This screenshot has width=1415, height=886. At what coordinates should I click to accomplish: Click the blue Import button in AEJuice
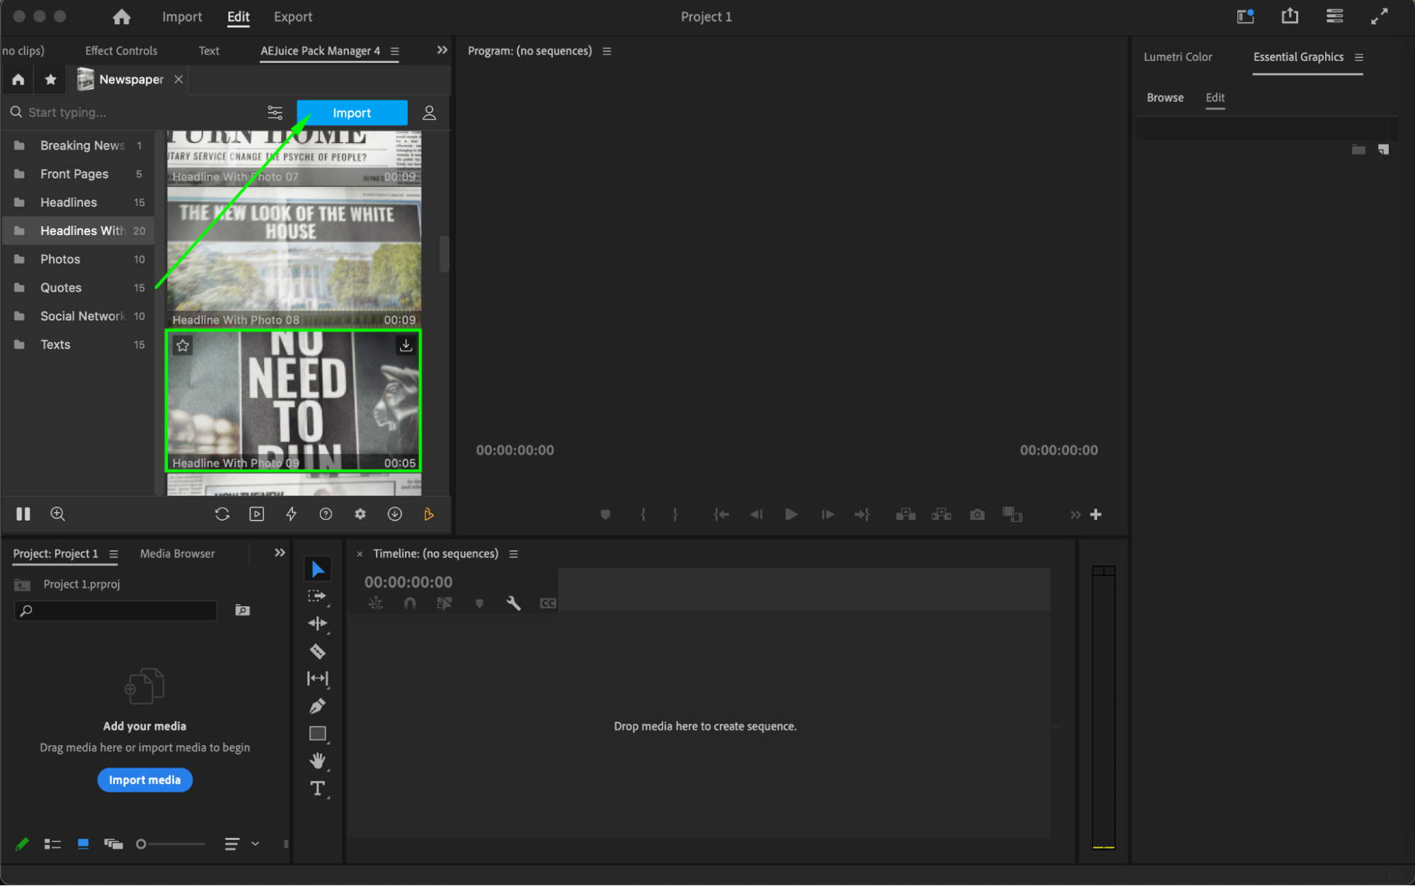352,113
